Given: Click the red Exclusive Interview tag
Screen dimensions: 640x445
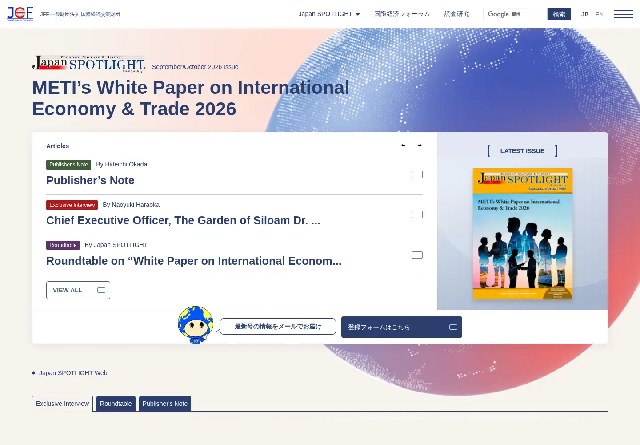Looking at the screenshot, I should click(72, 205).
